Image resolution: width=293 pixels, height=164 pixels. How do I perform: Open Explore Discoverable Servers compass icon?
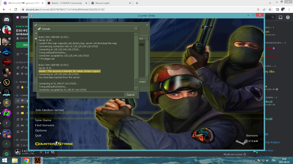pos(6,154)
